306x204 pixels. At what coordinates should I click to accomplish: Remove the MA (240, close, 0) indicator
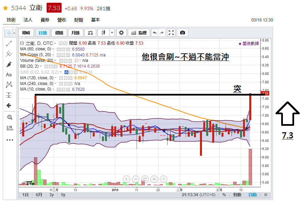tap(70, 84)
